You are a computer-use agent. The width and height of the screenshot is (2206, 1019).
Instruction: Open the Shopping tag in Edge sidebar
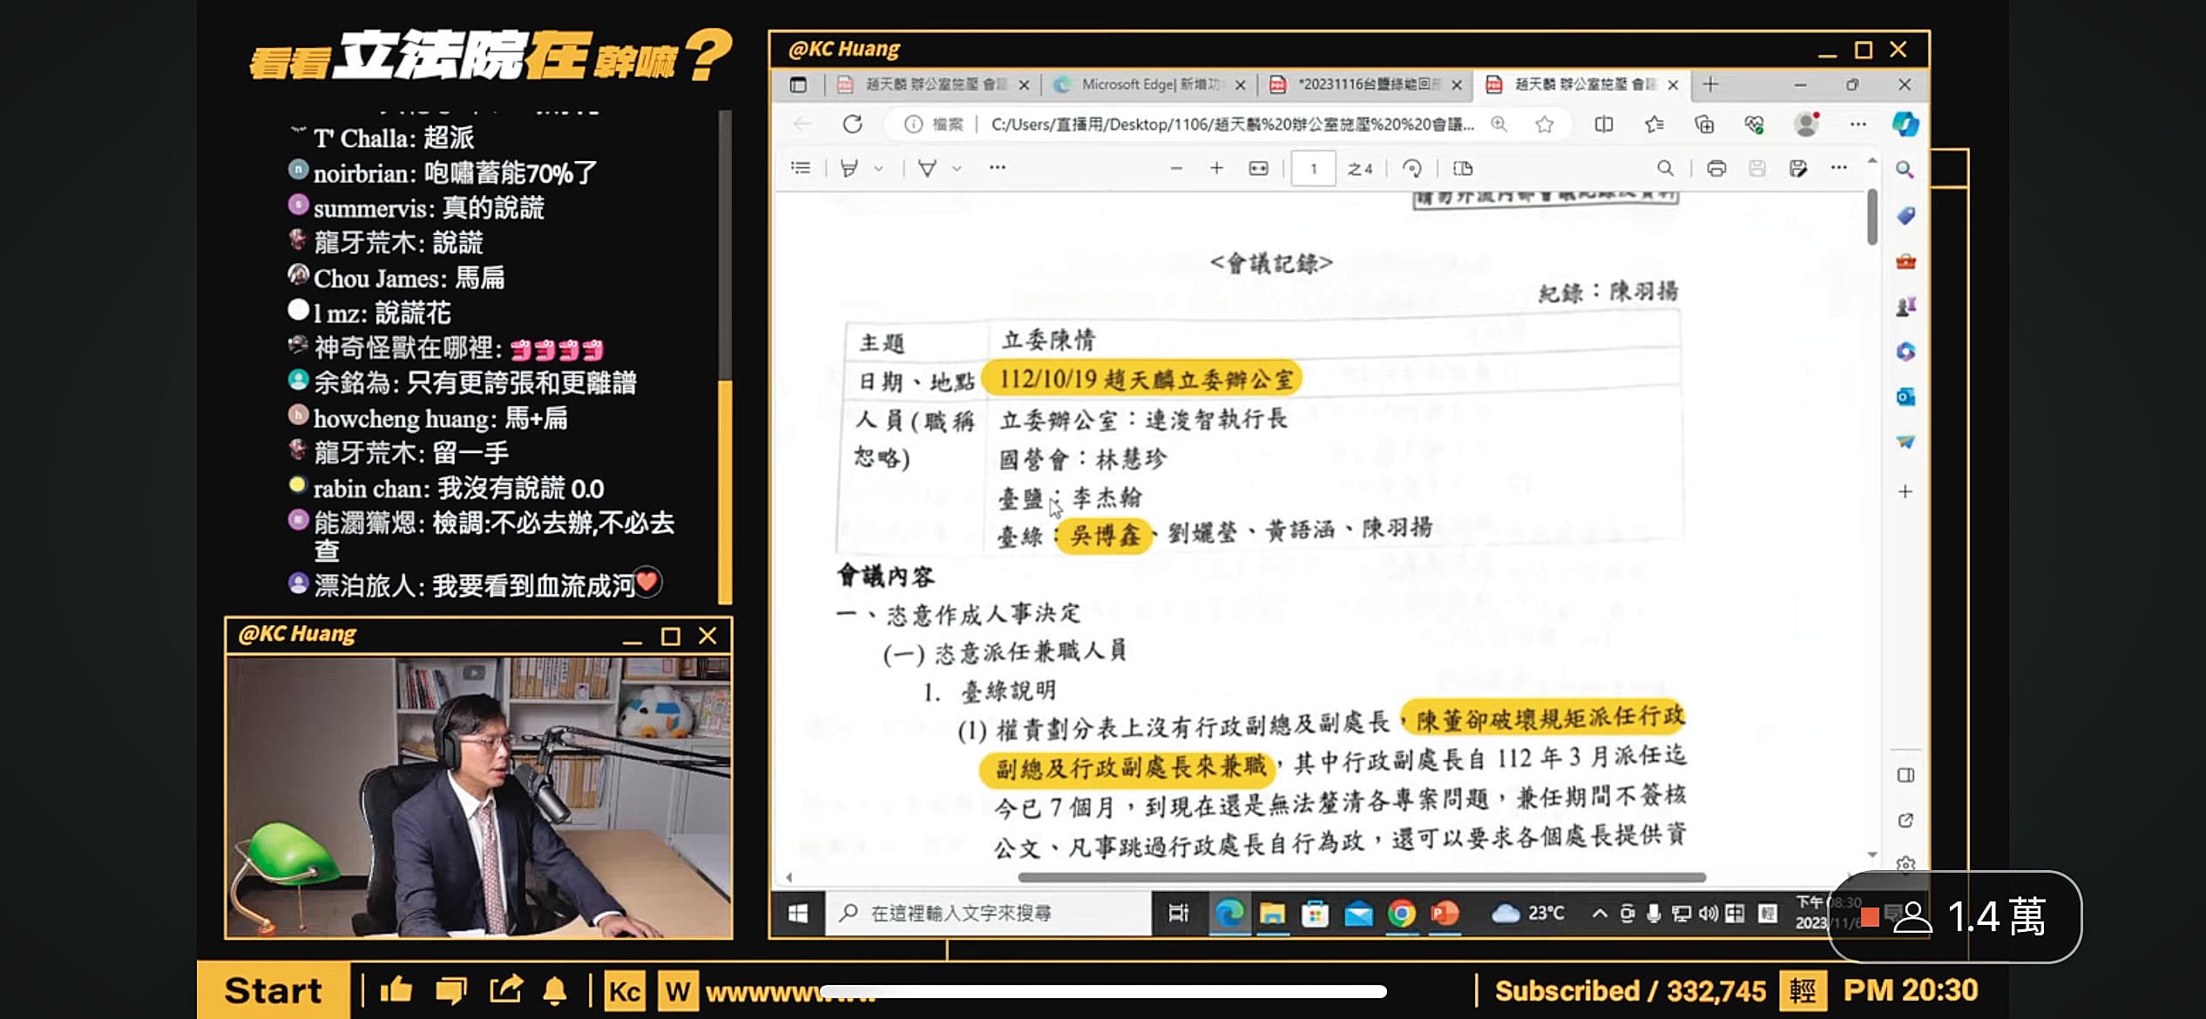coord(1905,215)
